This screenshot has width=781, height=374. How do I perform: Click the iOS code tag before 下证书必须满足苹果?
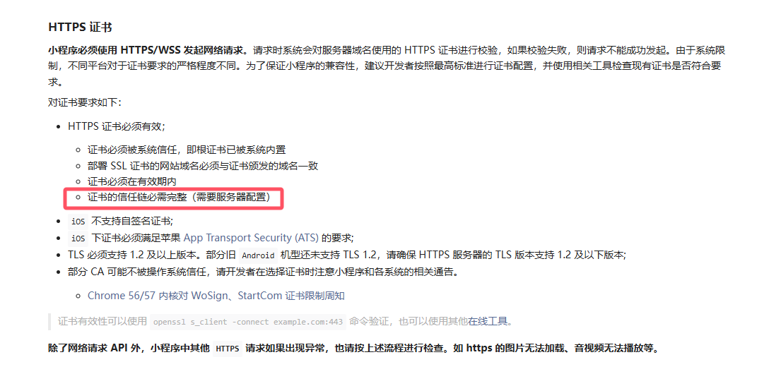78,238
